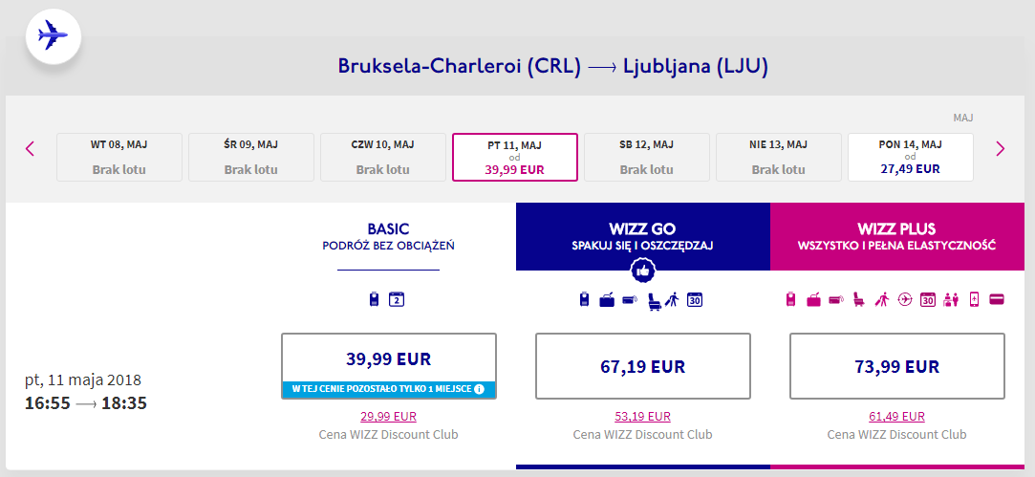Click the WIZZ PLUS two-passengers icon
The height and width of the screenshot is (477, 1035).
[951, 300]
